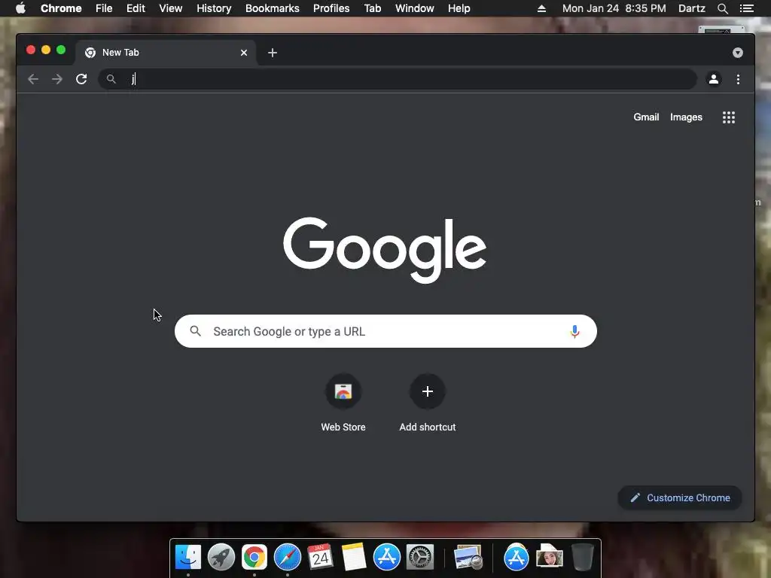Open Calendar from the Dock
771x578 pixels.
tap(321, 558)
